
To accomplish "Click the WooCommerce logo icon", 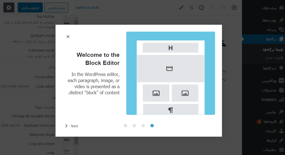I will click(281, 80).
